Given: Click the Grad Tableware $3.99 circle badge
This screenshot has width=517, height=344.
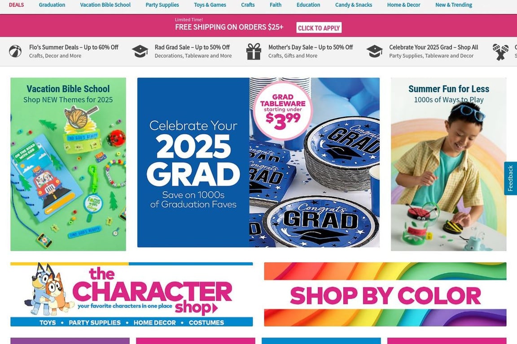Looking at the screenshot, I should pos(283,111).
